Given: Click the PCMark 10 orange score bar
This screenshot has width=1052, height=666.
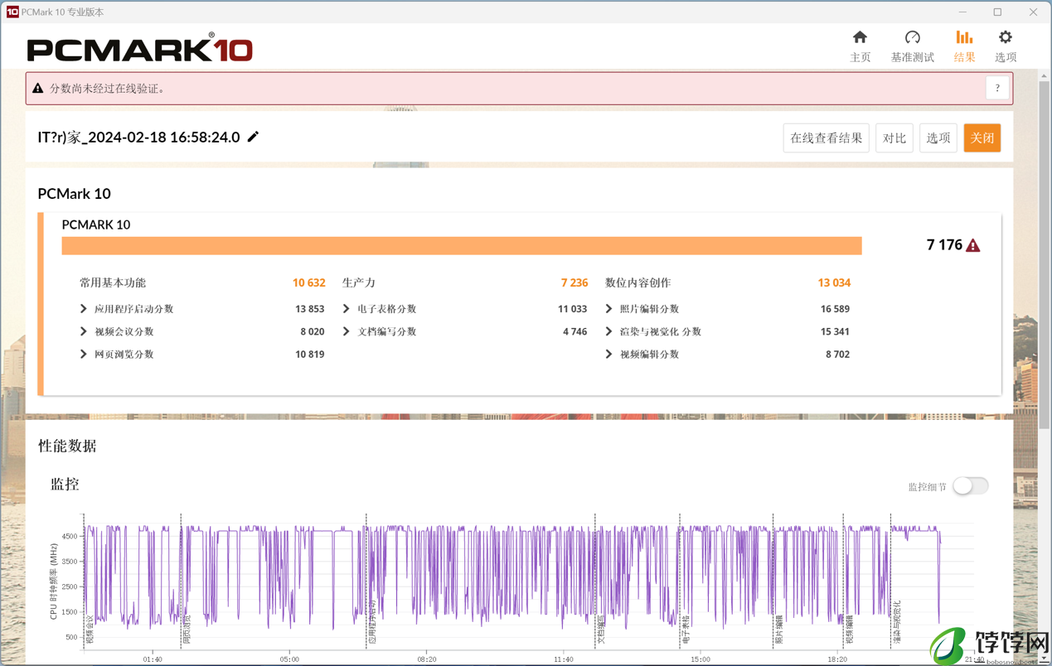Looking at the screenshot, I should click(462, 245).
